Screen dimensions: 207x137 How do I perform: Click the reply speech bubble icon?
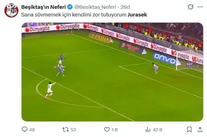point(24,129)
